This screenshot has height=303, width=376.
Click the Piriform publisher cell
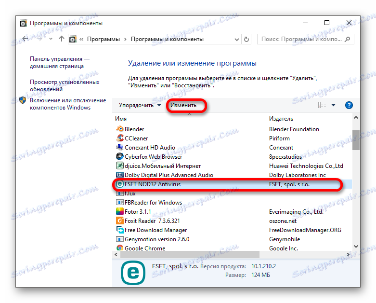pos(279,138)
